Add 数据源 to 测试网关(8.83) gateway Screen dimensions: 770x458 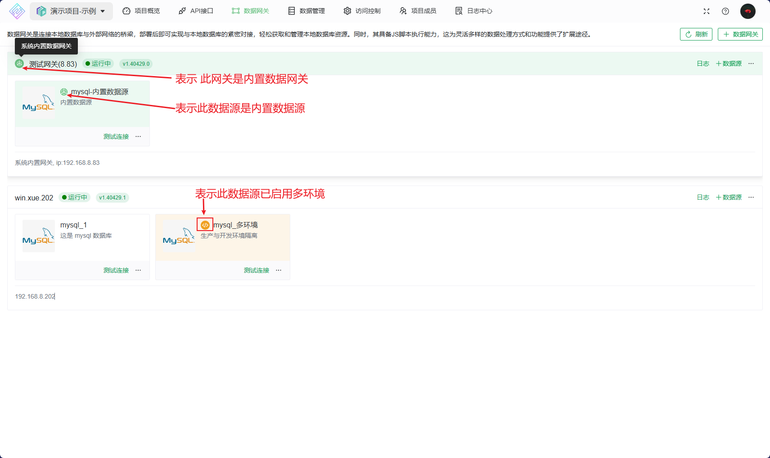point(729,63)
